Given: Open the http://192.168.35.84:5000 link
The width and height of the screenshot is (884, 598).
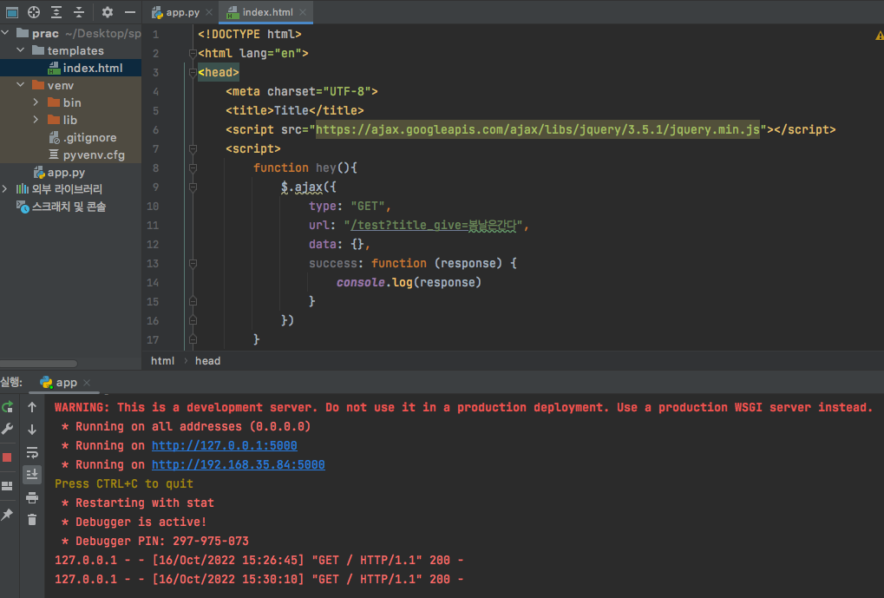Looking at the screenshot, I should [238, 465].
